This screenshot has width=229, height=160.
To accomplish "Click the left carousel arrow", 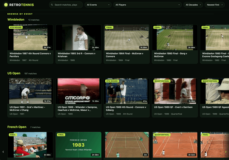I will click(x=3, y=152).
